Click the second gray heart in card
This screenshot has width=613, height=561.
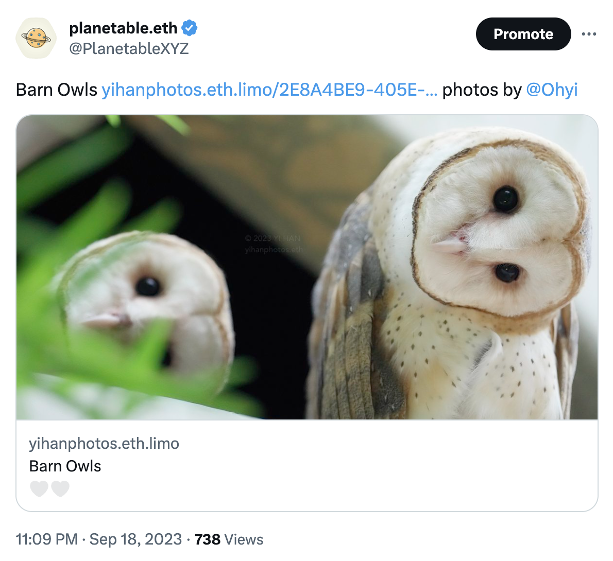(x=60, y=488)
